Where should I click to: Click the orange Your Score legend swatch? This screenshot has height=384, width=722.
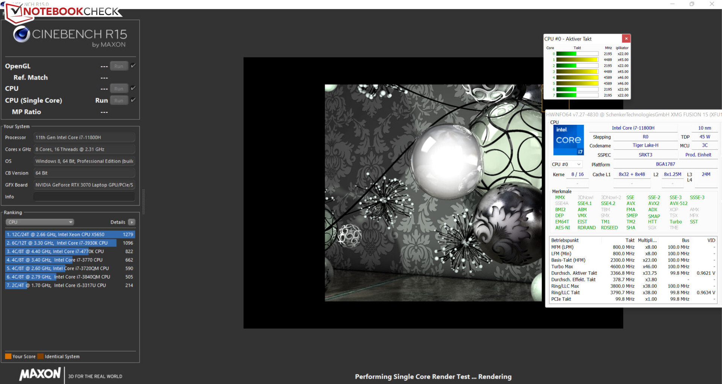tap(8, 356)
